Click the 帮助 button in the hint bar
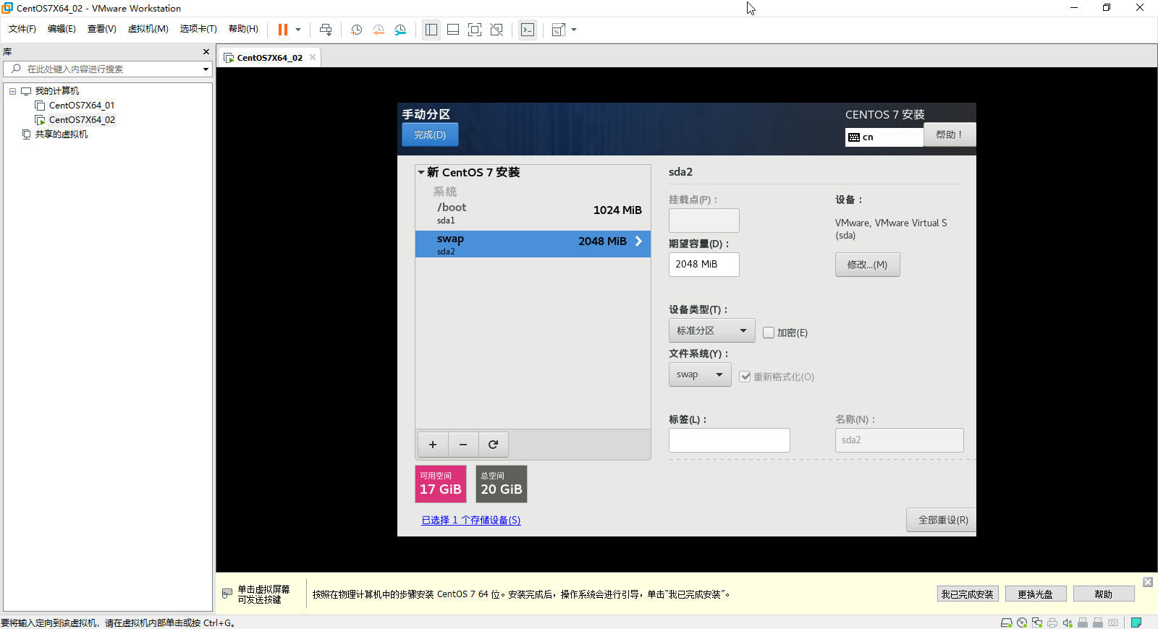The width and height of the screenshot is (1158, 629). pyautogui.click(x=1104, y=594)
